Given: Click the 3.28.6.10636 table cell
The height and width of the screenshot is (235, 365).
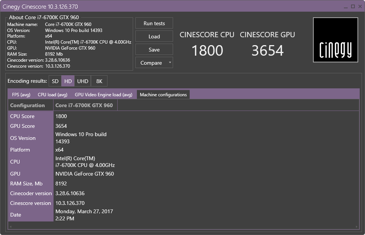Looking at the screenshot, I should [70, 193].
